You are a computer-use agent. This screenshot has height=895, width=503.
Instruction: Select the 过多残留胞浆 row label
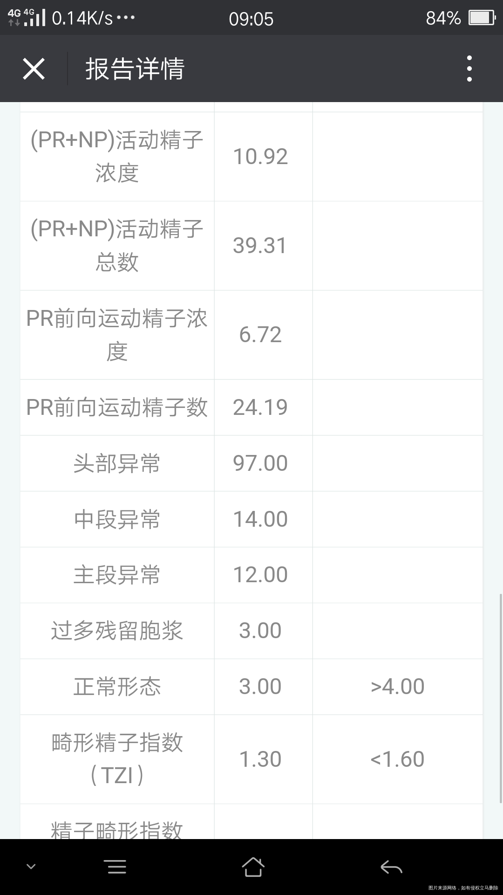tap(117, 631)
